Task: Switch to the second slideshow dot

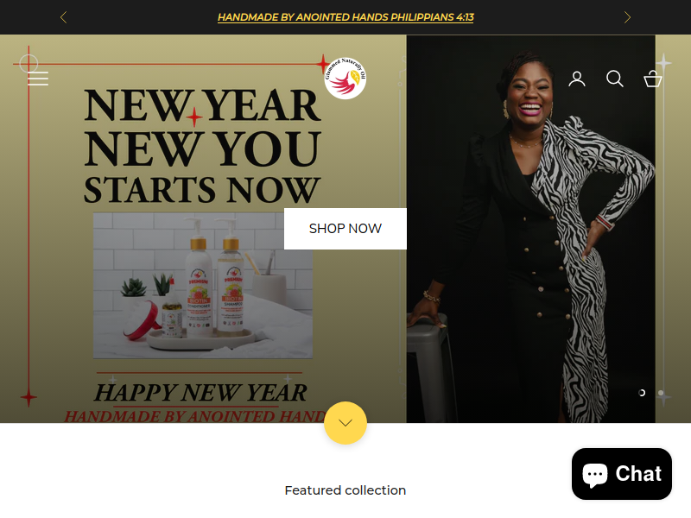Action: click(x=661, y=393)
